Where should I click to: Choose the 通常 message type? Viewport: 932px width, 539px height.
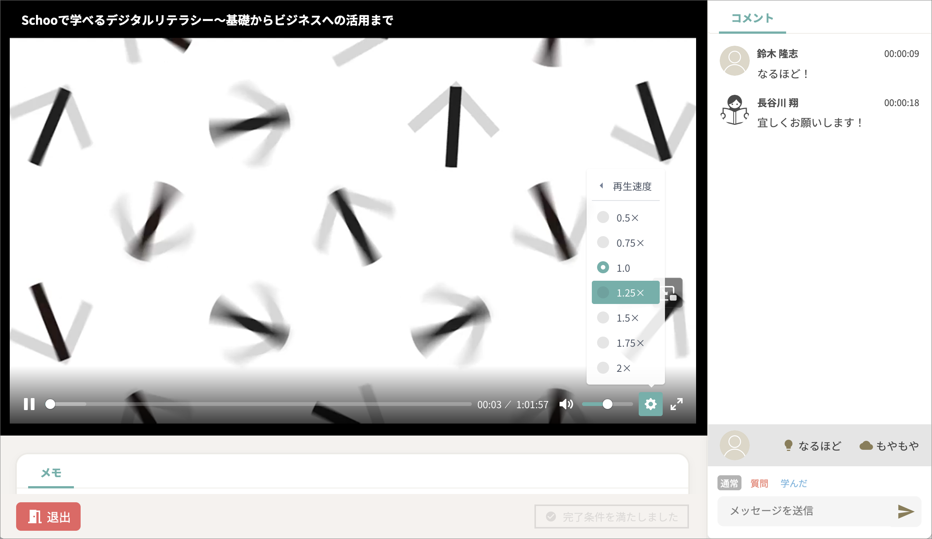tap(729, 483)
